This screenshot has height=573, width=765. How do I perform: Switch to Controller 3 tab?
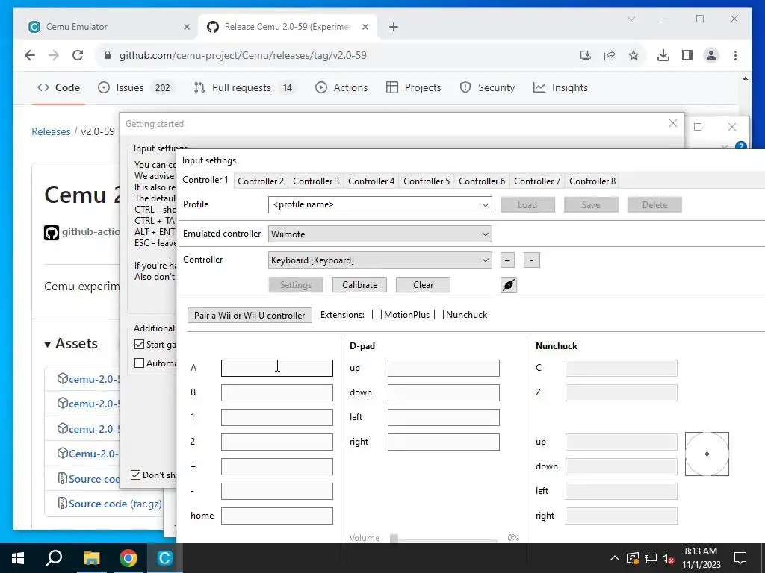(x=316, y=181)
